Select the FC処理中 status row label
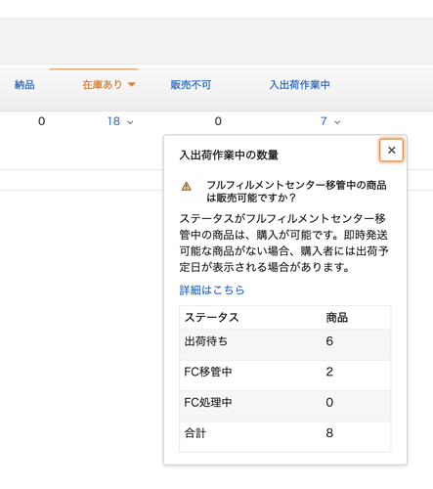The image size is (433, 489). click(x=208, y=402)
